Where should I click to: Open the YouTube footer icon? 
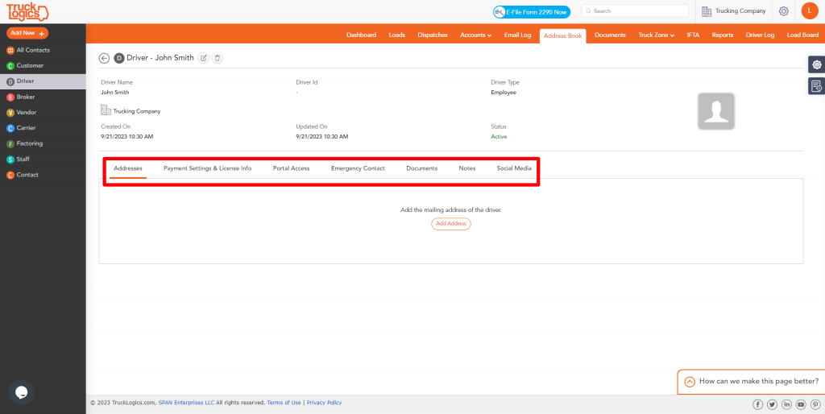click(x=801, y=404)
